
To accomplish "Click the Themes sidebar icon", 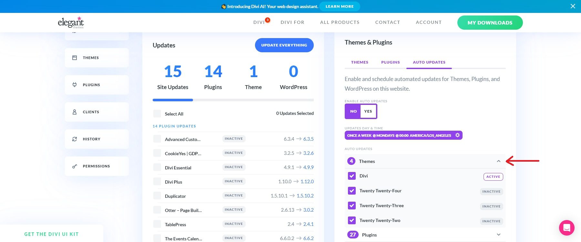I will click(75, 58).
